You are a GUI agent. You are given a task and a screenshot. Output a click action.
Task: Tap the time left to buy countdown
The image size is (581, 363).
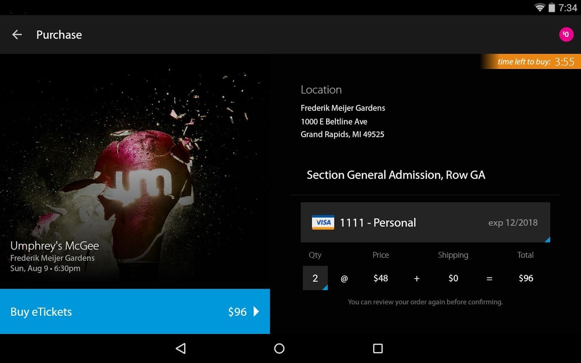click(x=531, y=62)
